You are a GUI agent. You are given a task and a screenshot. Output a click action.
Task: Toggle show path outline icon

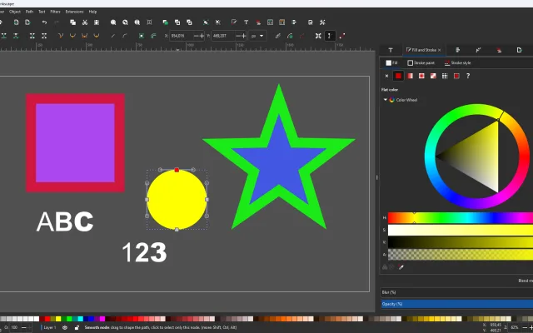(342, 36)
